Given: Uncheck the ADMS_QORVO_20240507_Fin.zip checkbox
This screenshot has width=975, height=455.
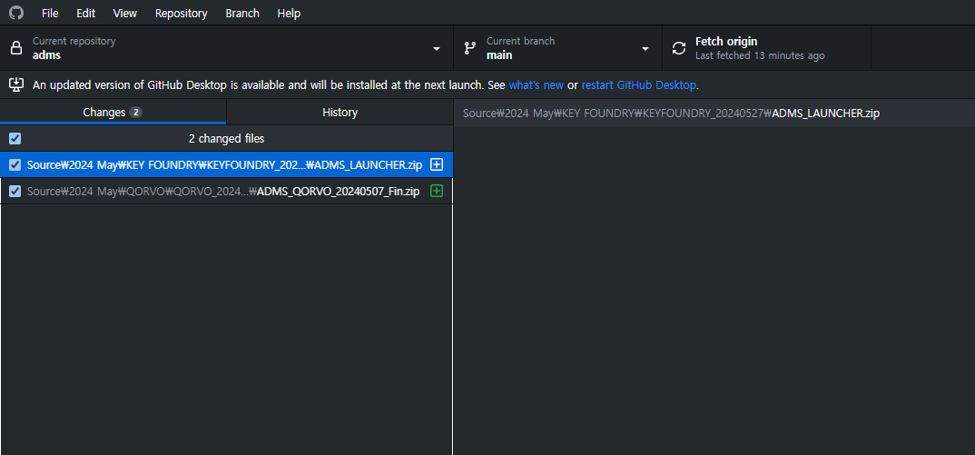Looking at the screenshot, I should pos(15,191).
